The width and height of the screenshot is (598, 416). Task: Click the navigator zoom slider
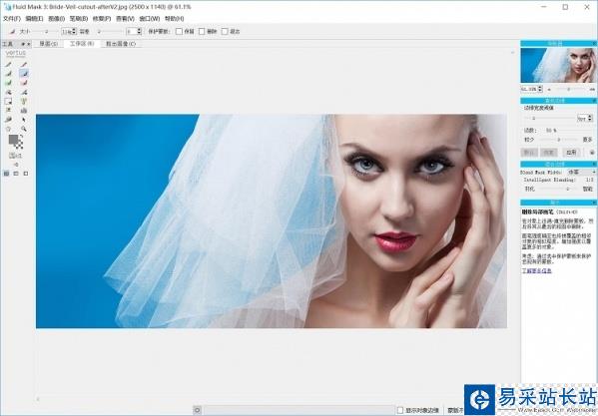(x=570, y=89)
